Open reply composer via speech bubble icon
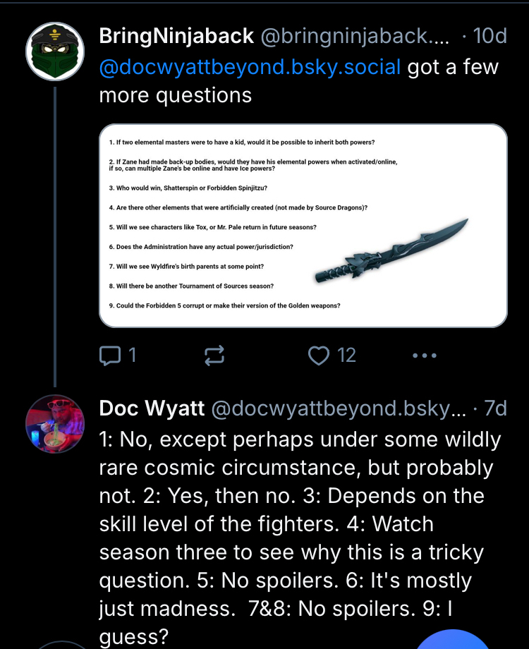This screenshot has width=529, height=649. (x=109, y=356)
